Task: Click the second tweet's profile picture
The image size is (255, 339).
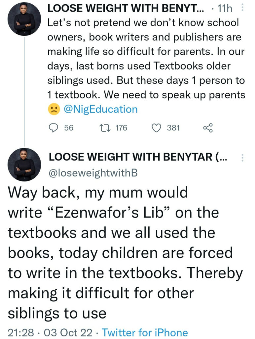Action: 24,165
